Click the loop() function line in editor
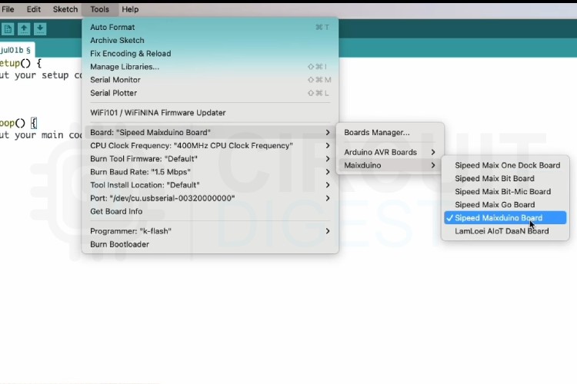577x384 pixels. 18,123
